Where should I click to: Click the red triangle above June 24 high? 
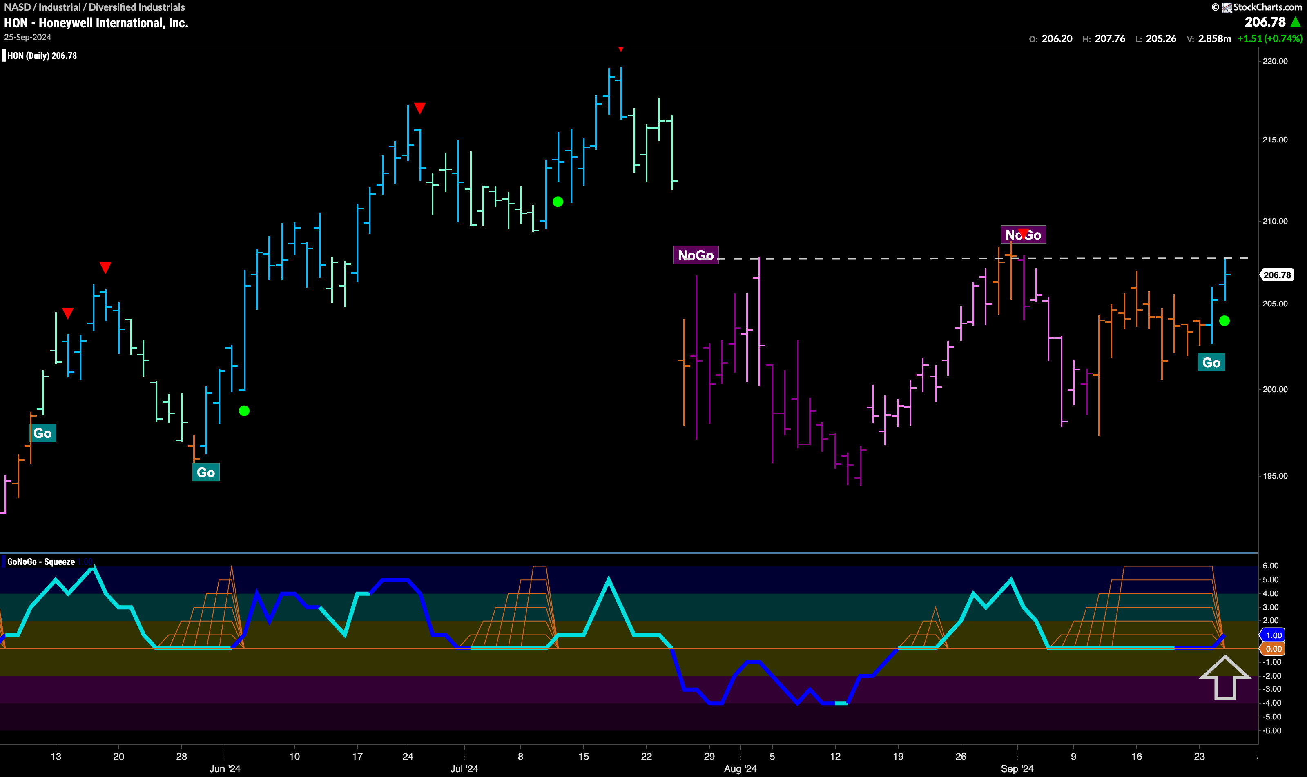pyautogui.click(x=420, y=108)
